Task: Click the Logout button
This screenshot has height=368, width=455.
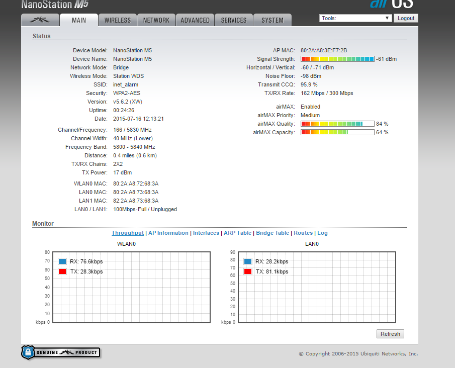Action: [406, 18]
